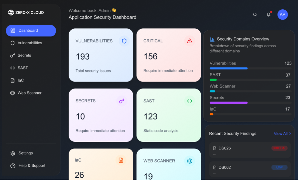The height and width of the screenshot is (180, 298).
Task: Click the shield icon on Vulnerabilities card
Action: click(x=124, y=41)
